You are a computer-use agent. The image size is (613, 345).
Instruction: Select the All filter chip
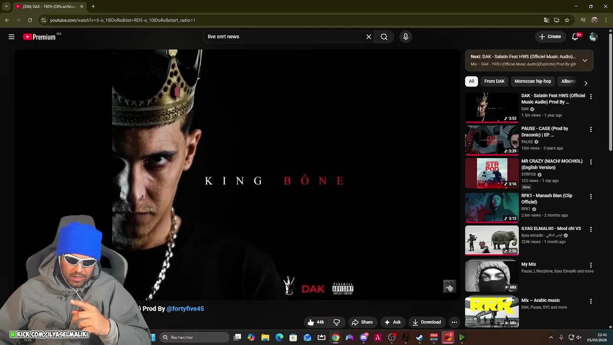[471, 81]
